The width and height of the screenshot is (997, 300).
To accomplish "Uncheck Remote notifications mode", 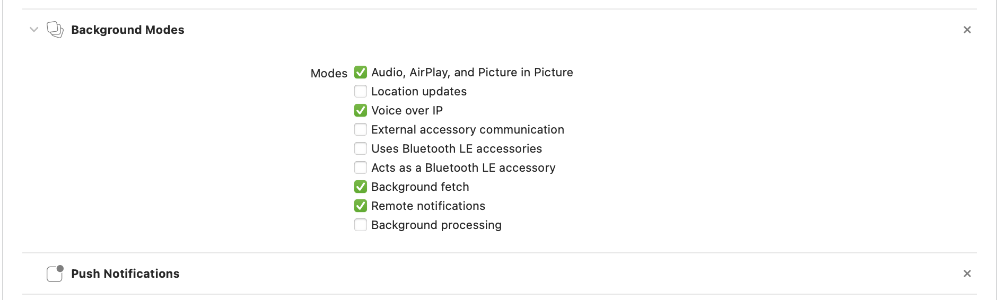I will (361, 206).
